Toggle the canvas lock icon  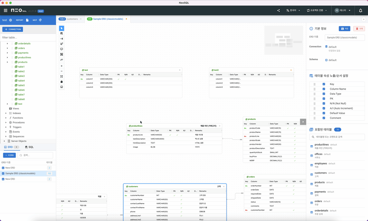(x=62, y=81)
